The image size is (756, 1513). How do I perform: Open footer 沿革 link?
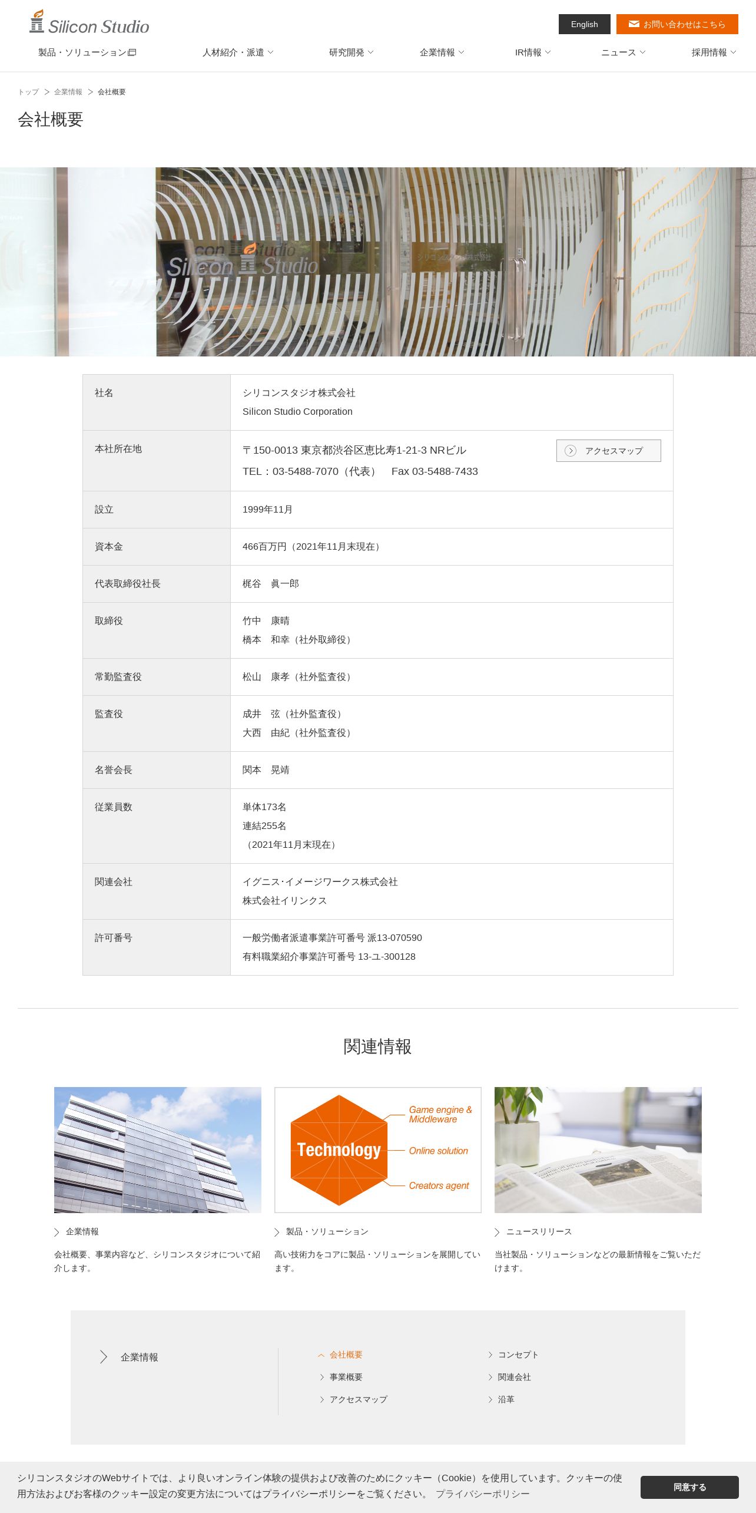tap(506, 1399)
